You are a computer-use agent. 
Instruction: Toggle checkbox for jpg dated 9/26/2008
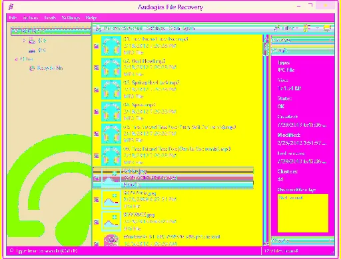[97, 200]
